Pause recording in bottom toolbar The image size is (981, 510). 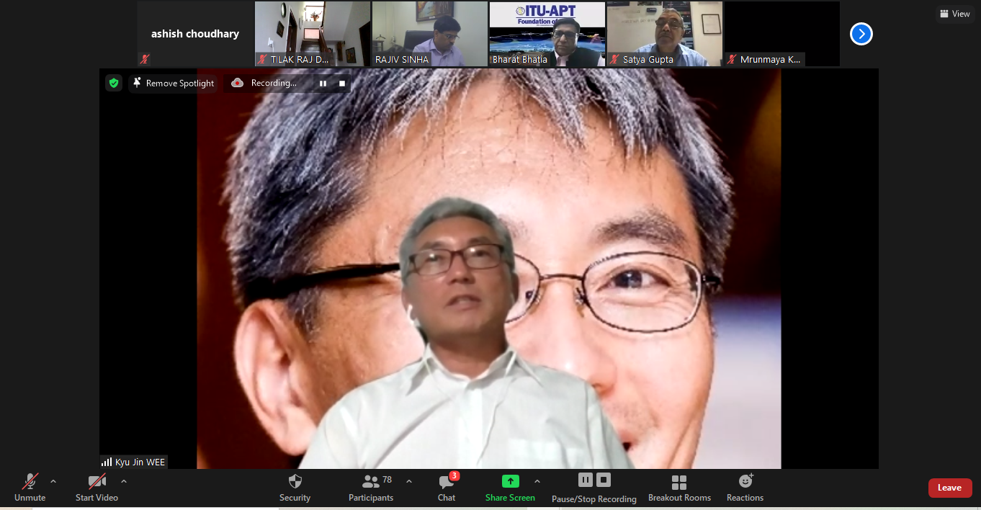[586, 480]
